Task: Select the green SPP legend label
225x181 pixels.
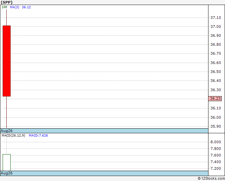Action: 4,7
